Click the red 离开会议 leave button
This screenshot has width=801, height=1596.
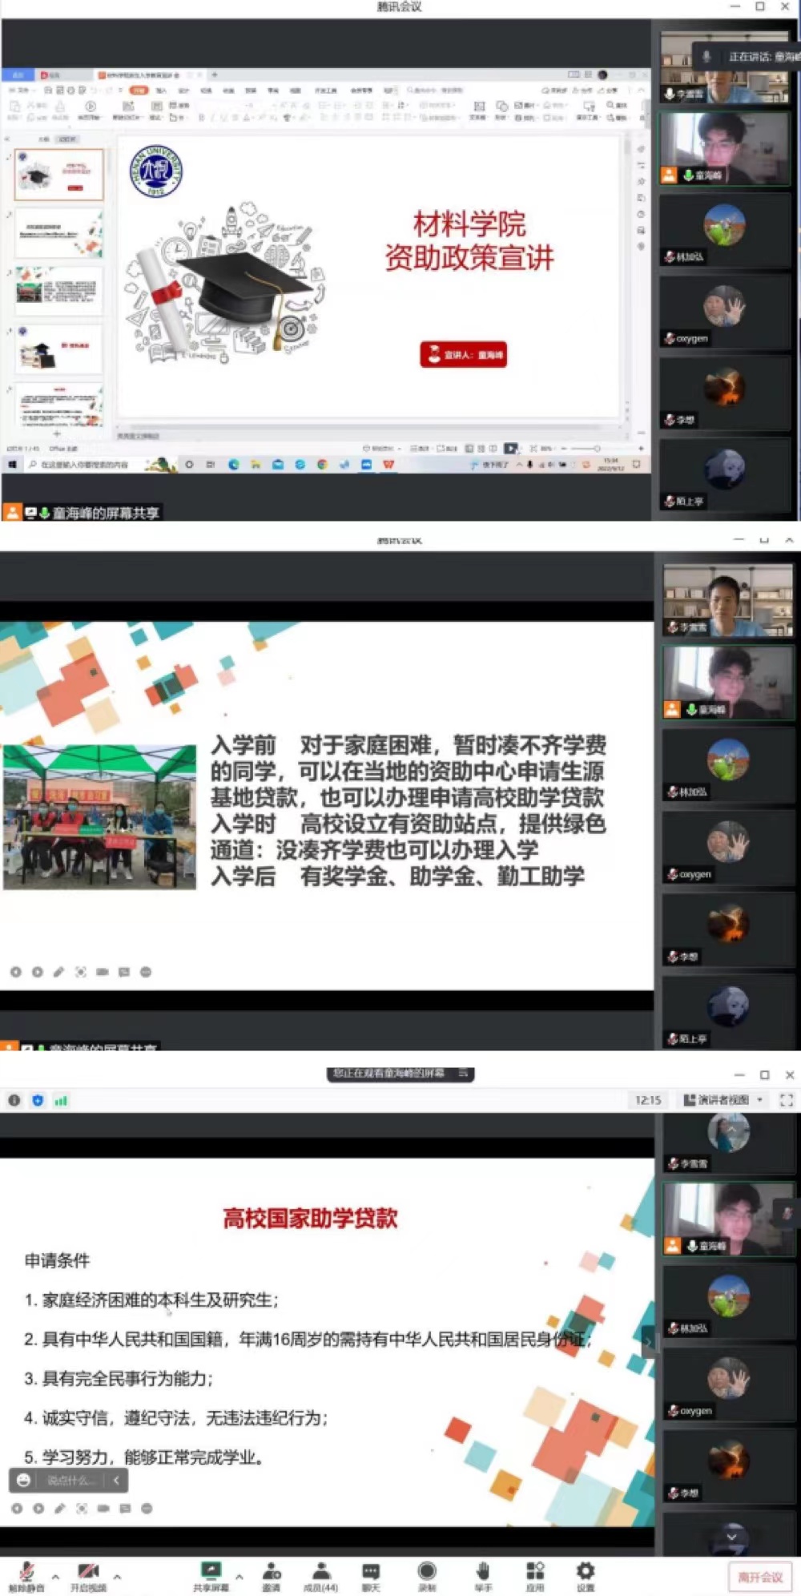click(x=759, y=1577)
